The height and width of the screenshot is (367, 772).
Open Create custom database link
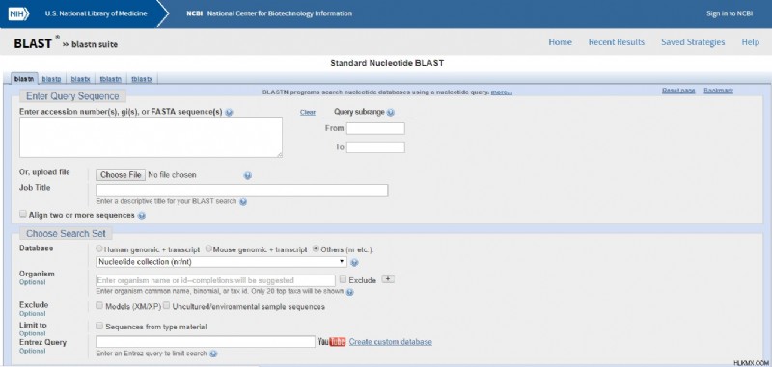(391, 342)
